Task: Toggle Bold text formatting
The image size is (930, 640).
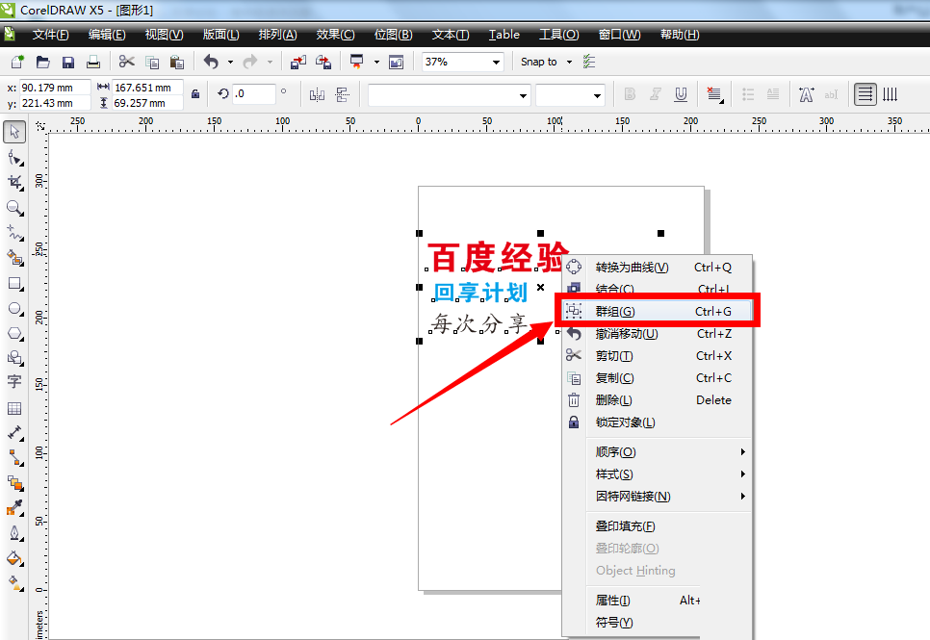Action: coord(630,94)
